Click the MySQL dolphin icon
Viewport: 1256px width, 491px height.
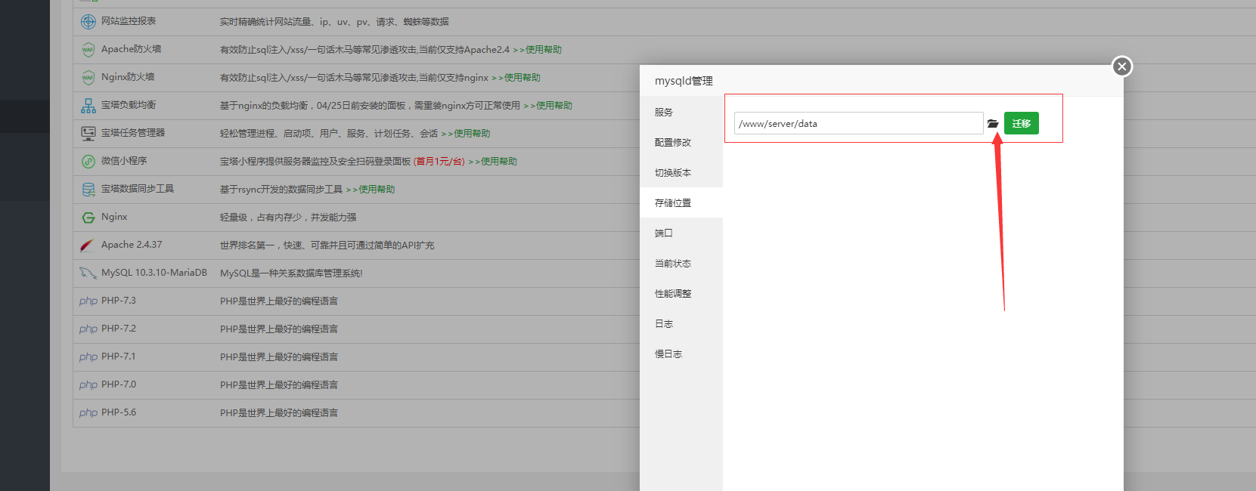88,273
